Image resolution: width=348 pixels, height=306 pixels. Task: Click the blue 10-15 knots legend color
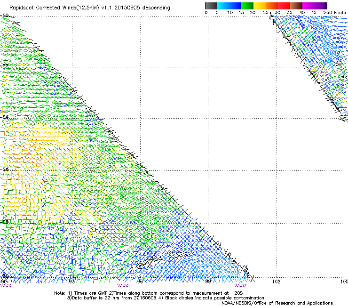pyautogui.click(x=235, y=6)
